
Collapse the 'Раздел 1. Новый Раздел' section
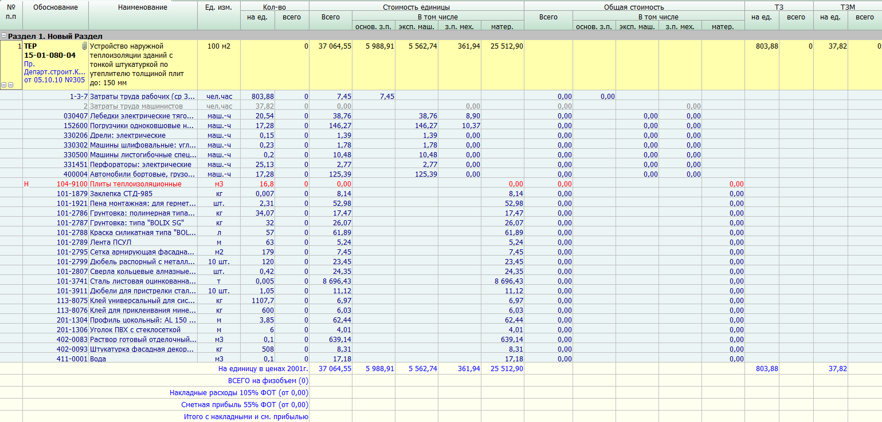[4, 35]
